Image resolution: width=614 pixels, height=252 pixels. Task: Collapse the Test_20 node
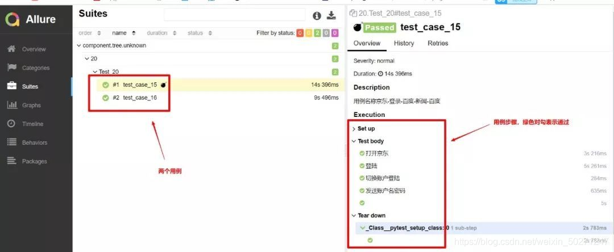(x=95, y=72)
